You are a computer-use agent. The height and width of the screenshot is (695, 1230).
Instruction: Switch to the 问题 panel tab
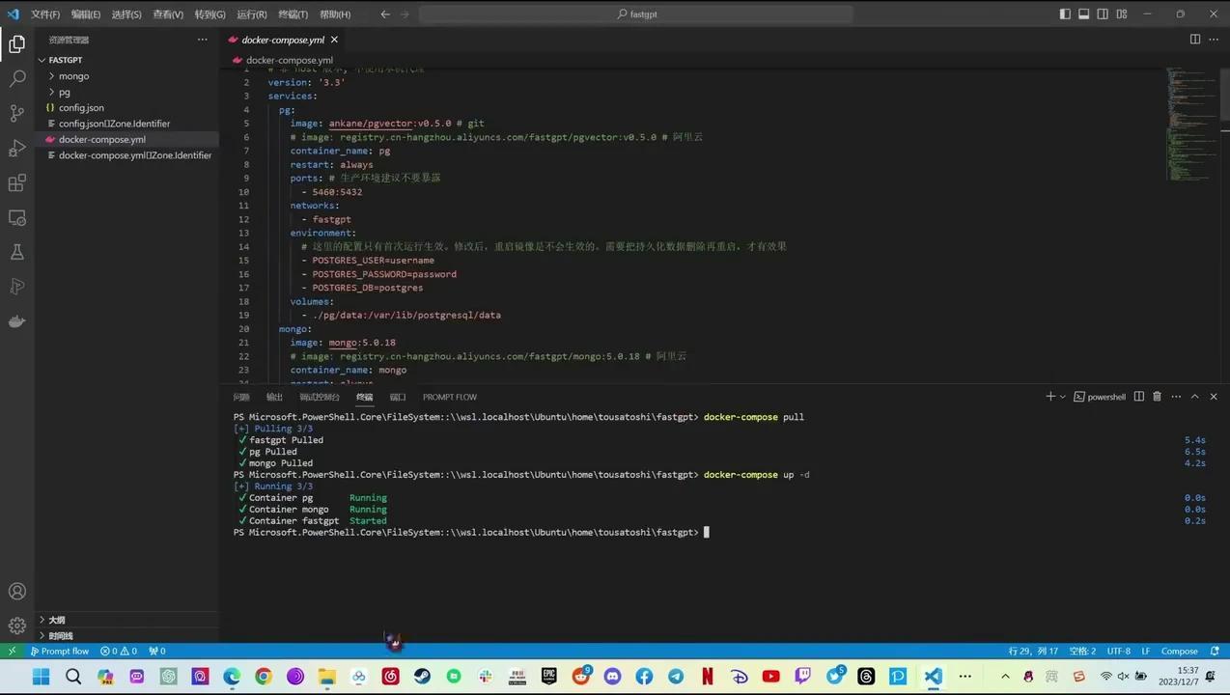tap(241, 397)
